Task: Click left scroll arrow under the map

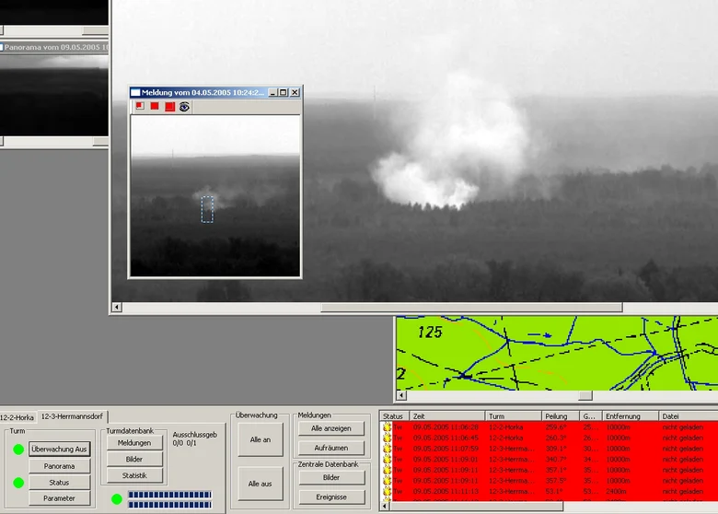Action: tap(401, 395)
